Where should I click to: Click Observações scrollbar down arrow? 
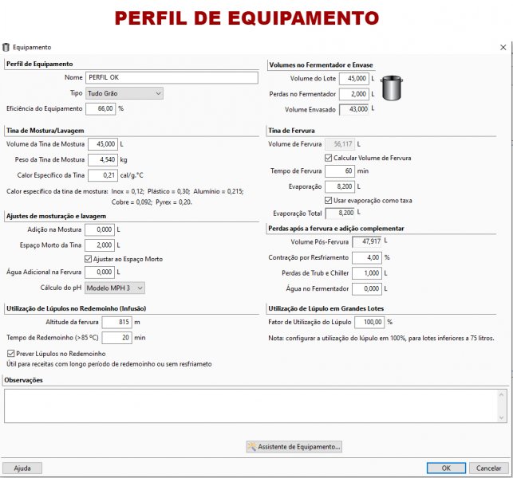point(502,417)
